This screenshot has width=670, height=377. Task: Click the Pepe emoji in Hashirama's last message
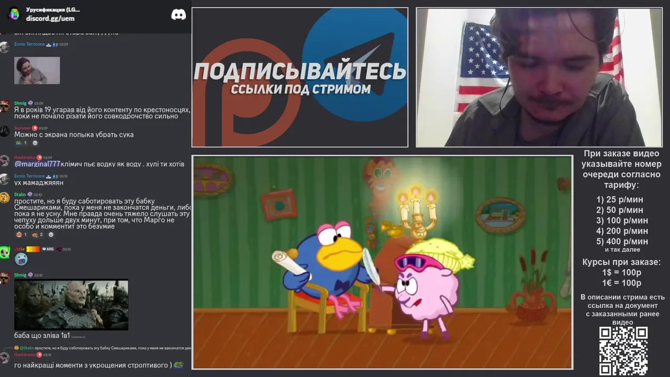click(178, 365)
